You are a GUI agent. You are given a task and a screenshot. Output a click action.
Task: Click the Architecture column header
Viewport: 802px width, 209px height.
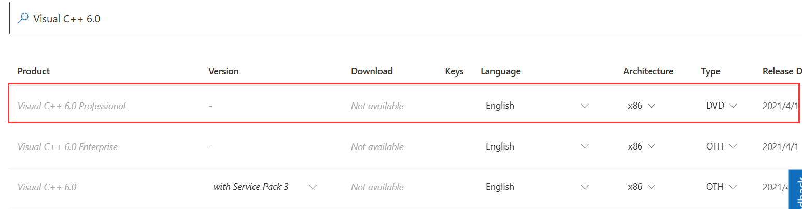(648, 71)
